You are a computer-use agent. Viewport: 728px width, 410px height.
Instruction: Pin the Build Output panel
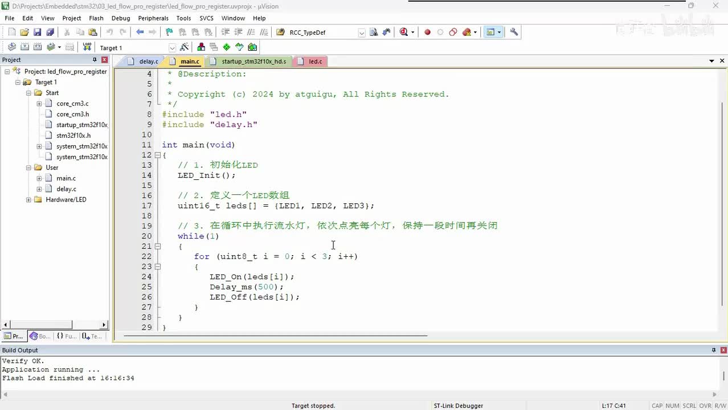click(x=713, y=350)
